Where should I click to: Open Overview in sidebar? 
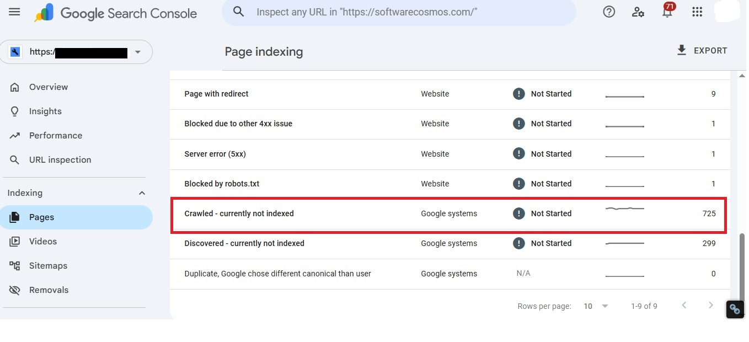[77, 87]
